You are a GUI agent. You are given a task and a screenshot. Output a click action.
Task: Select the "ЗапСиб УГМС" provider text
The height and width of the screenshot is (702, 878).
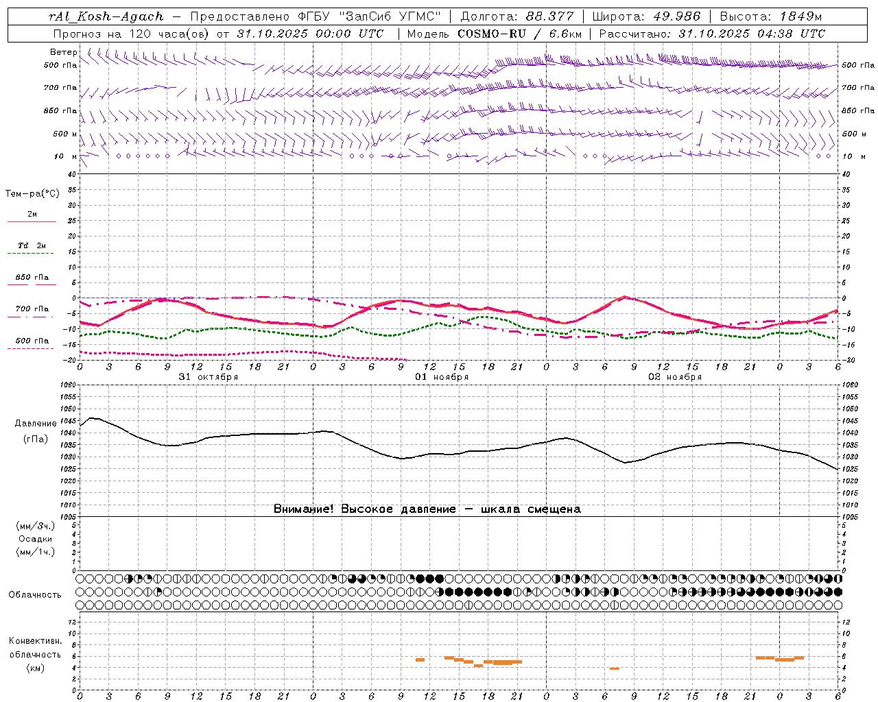[390, 16]
